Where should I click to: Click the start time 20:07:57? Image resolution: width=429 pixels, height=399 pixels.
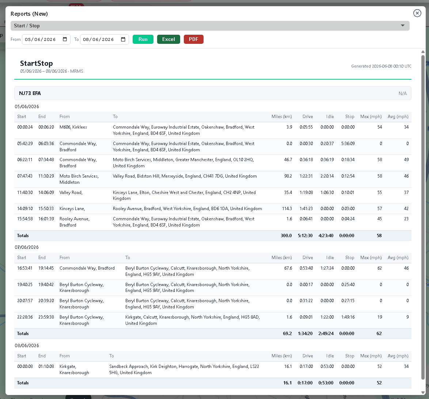pyautogui.click(x=25, y=301)
